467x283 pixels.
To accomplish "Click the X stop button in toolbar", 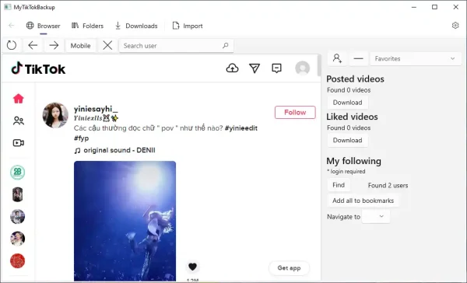I will (x=107, y=46).
